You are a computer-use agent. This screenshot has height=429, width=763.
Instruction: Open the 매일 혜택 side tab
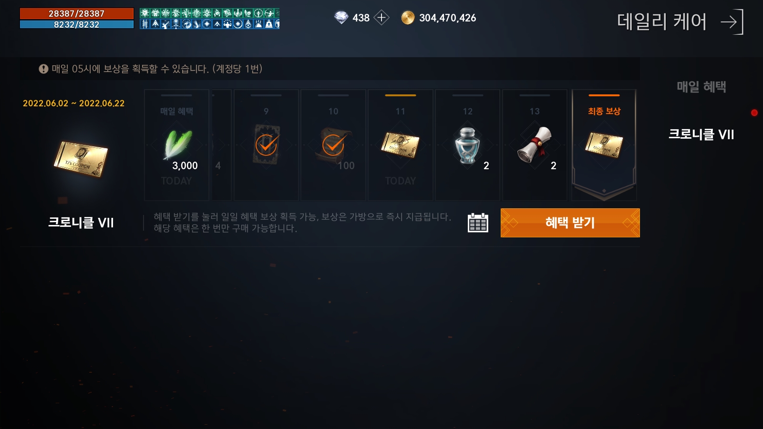(x=701, y=87)
